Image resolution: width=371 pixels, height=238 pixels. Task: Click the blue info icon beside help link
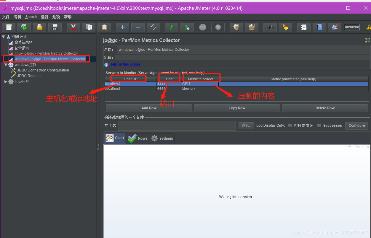pos(106,65)
